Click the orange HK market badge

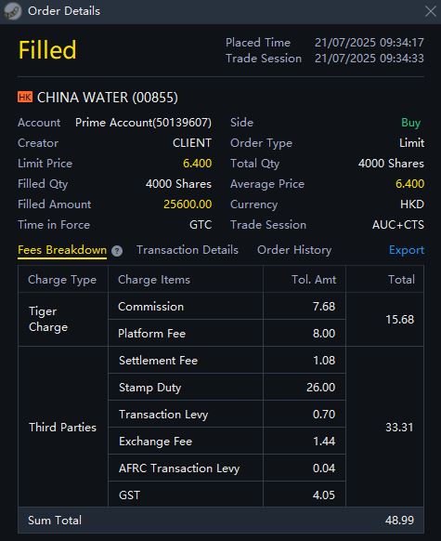[25, 97]
